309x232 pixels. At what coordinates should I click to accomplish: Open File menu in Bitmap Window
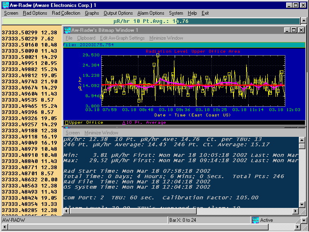coord(69,38)
